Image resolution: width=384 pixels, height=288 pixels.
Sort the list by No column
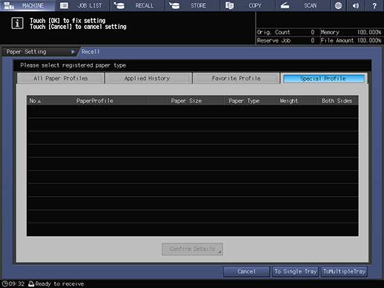pos(35,101)
